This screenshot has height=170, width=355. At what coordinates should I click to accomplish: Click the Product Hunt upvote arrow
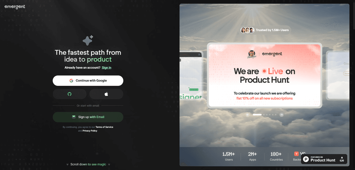[x=342, y=158]
